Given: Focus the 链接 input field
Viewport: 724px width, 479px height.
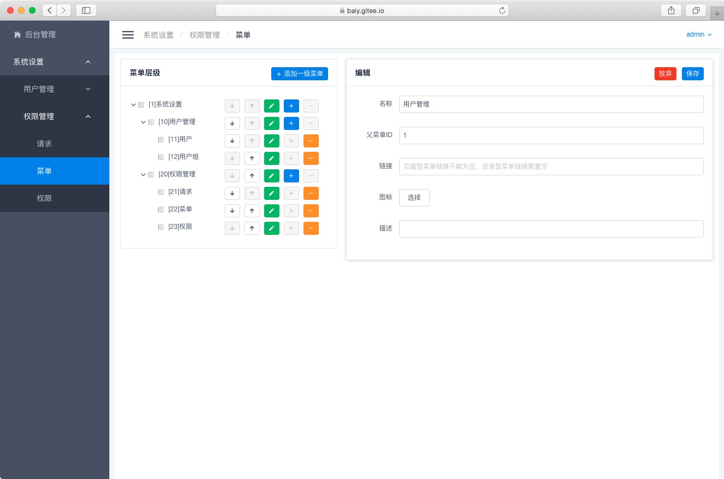Looking at the screenshot, I should 551,167.
